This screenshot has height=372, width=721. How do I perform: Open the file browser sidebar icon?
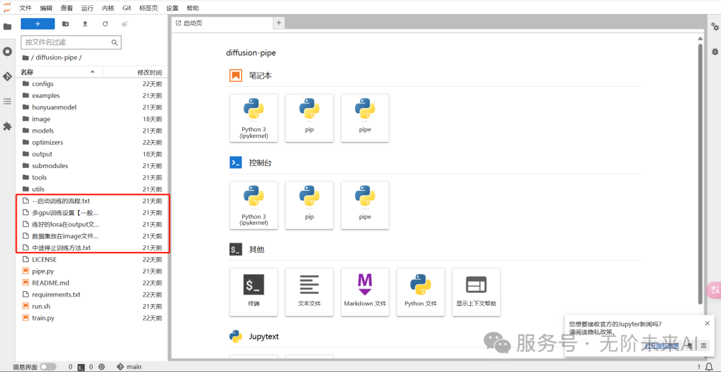click(7, 27)
